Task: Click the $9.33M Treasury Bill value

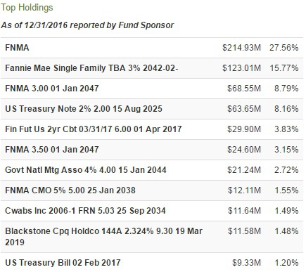Action: pyautogui.click(x=246, y=263)
